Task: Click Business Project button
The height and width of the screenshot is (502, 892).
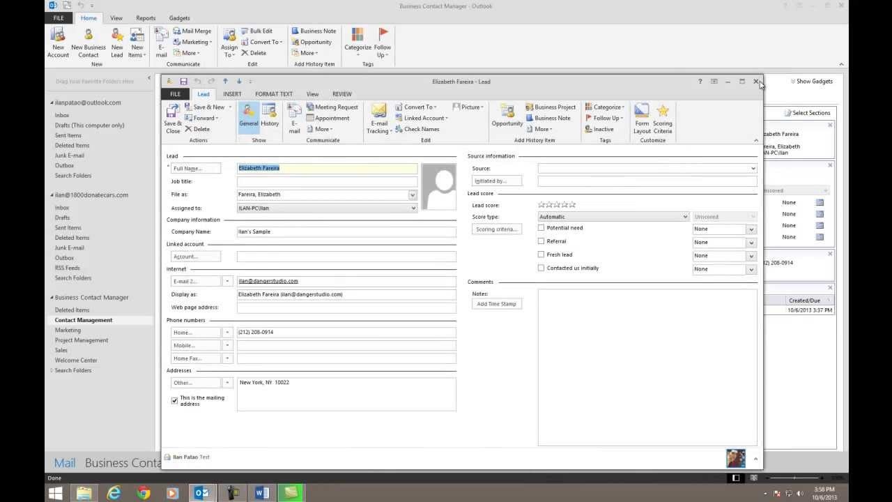Action: [551, 107]
